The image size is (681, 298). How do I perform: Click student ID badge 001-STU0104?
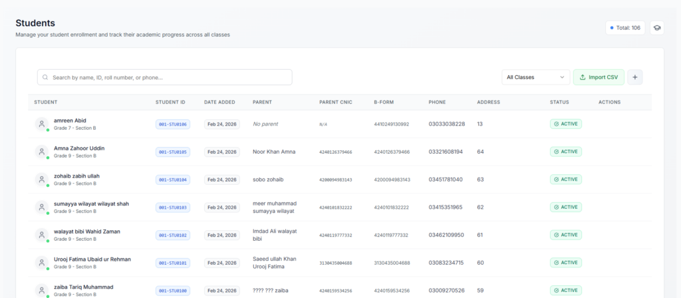click(173, 180)
